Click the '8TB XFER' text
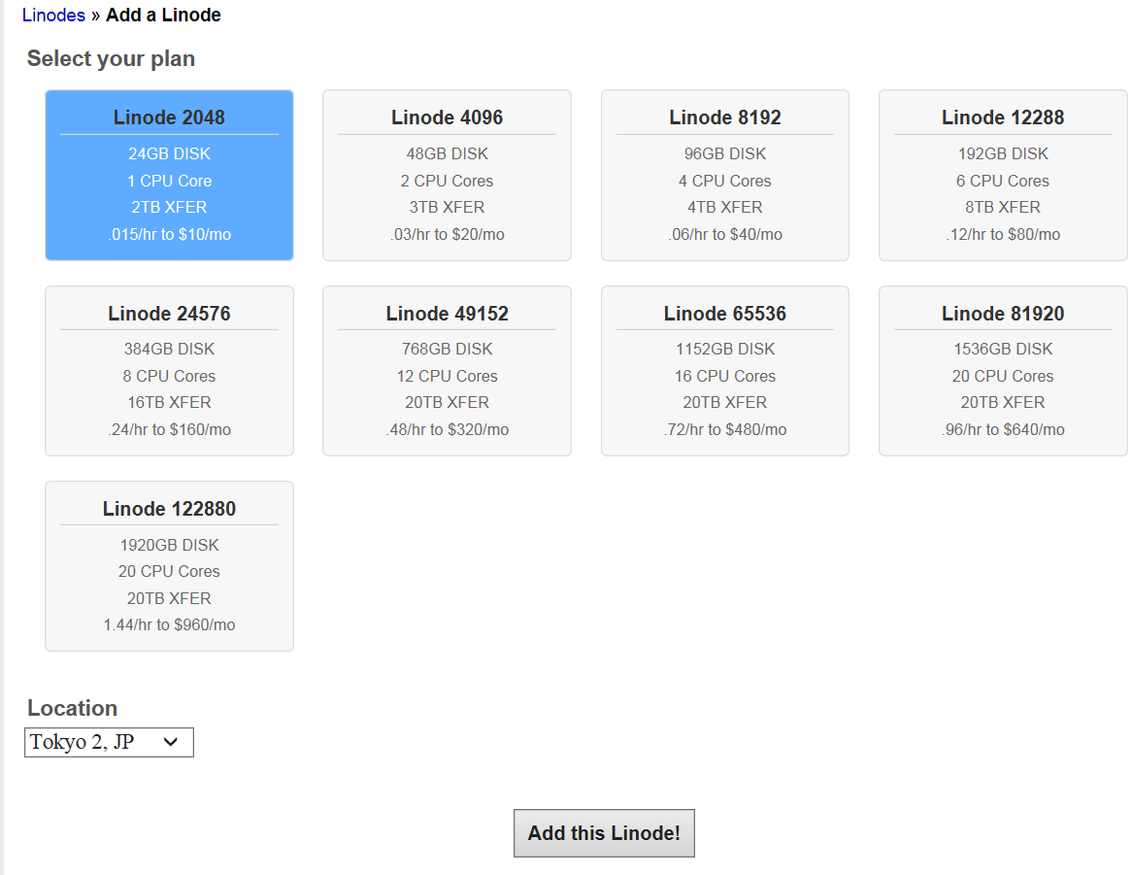 point(1003,207)
